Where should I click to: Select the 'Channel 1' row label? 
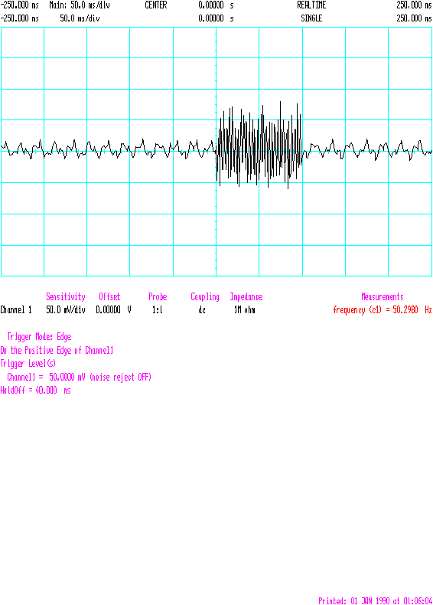16,309
